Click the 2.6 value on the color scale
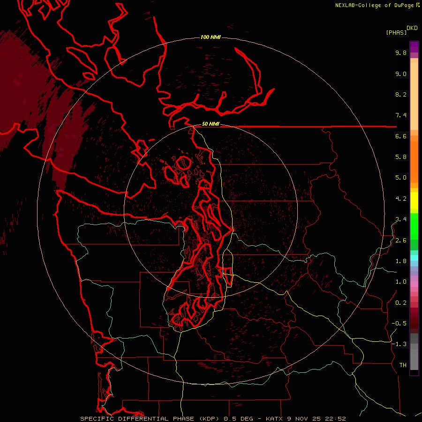 pyautogui.click(x=401, y=241)
